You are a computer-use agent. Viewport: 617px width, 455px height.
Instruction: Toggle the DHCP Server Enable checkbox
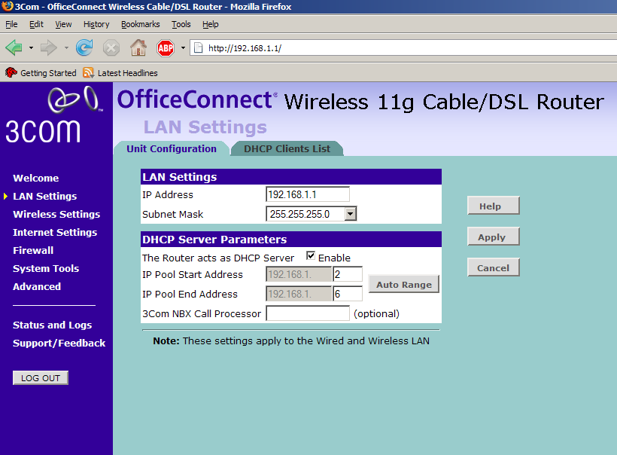coord(311,256)
